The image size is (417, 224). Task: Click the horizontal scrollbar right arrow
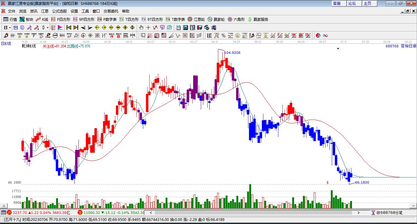click(358, 212)
